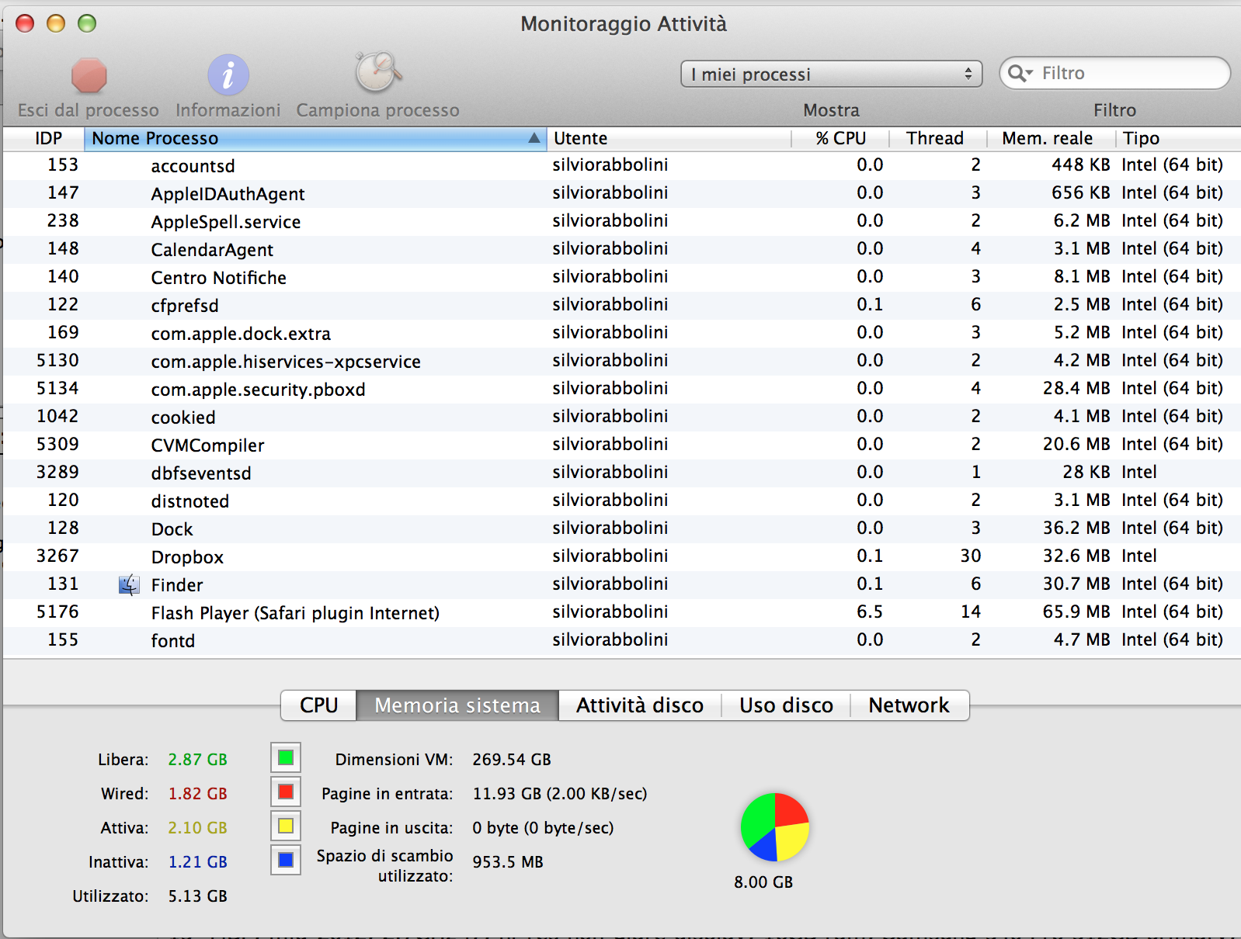
Task: Click the 8.00 GB total memory label
Action: pyautogui.click(x=763, y=882)
